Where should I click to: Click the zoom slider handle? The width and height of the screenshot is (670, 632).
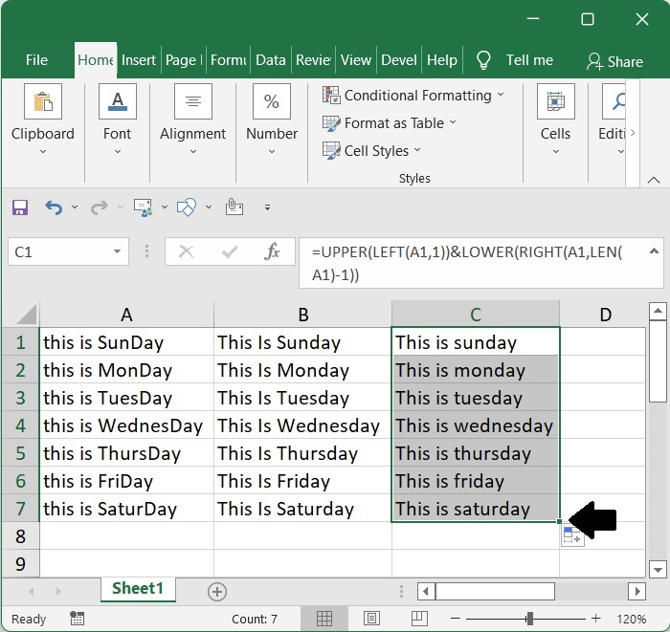(529, 619)
